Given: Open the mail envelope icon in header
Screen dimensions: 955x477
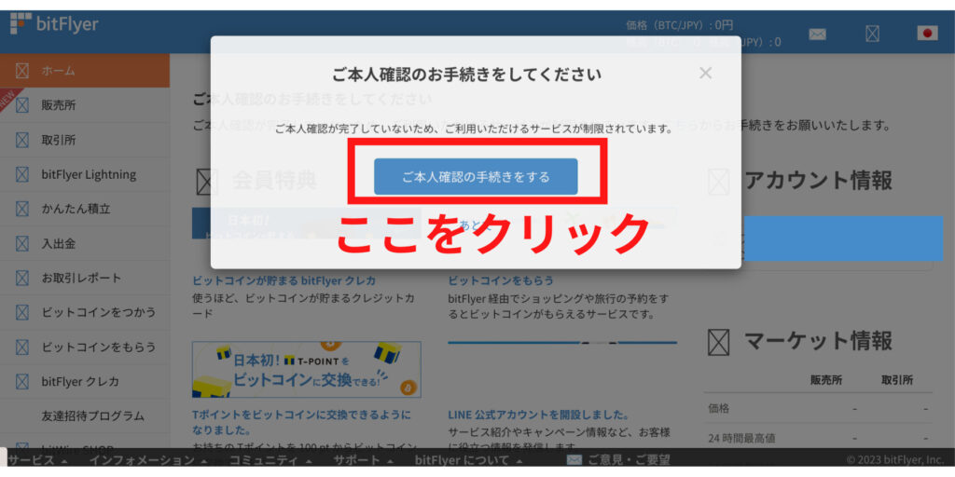Looking at the screenshot, I should pyautogui.click(x=817, y=34).
